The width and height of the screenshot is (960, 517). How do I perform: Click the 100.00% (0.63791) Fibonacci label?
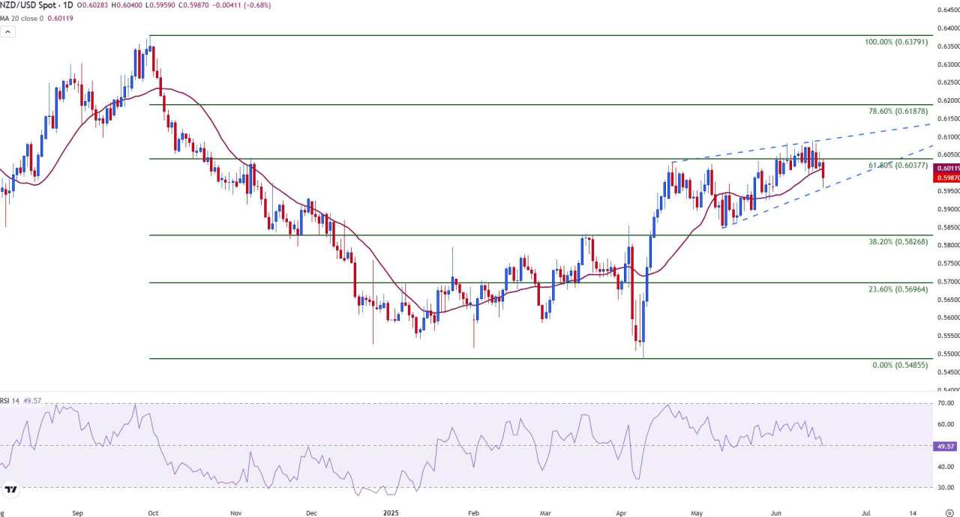[896, 43]
